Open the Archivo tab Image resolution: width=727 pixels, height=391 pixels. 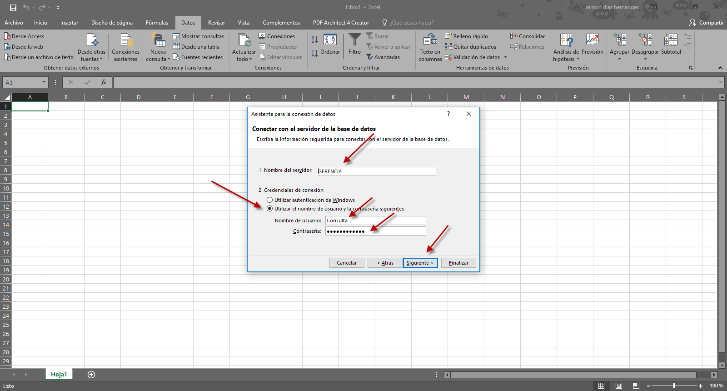14,23
